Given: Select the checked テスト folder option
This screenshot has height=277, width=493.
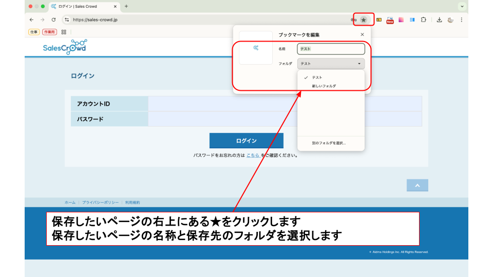Looking at the screenshot, I should (x=317, y=77).
